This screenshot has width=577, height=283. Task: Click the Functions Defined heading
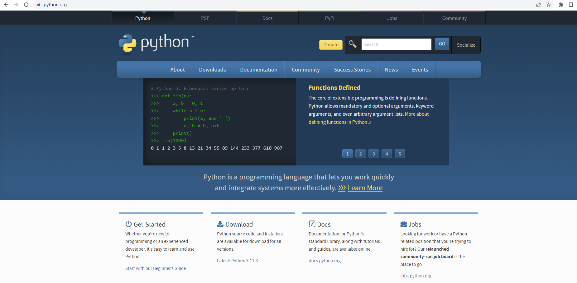coord(334,88)
